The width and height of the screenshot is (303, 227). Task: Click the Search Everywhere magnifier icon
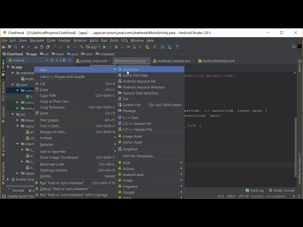click(294, 46)
